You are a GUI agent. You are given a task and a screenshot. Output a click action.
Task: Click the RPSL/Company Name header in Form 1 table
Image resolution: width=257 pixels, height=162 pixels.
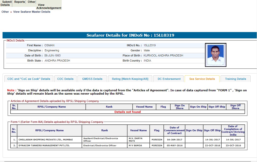(49, 130)
